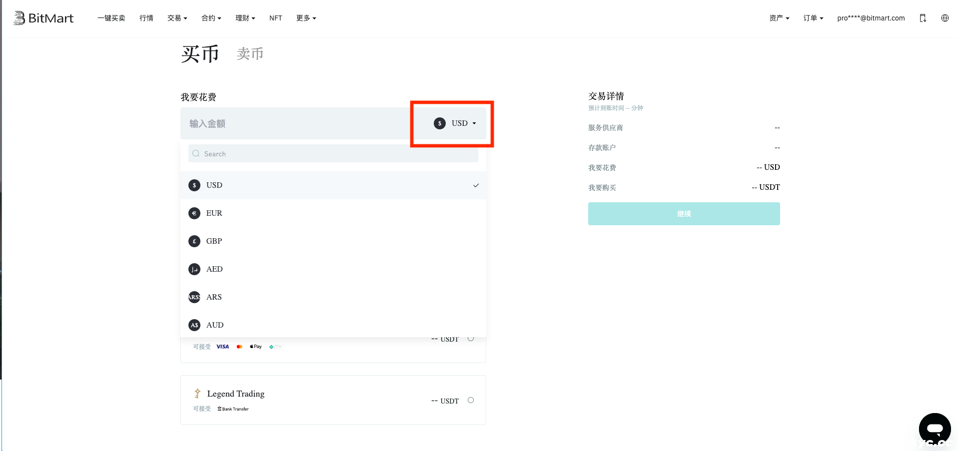This screenshot has width=958, height=451.
Task: Click the currency Search field
Action: point(333,154)
